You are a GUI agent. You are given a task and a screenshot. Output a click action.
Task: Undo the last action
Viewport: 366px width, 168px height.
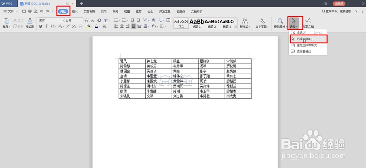pos(42,11)
